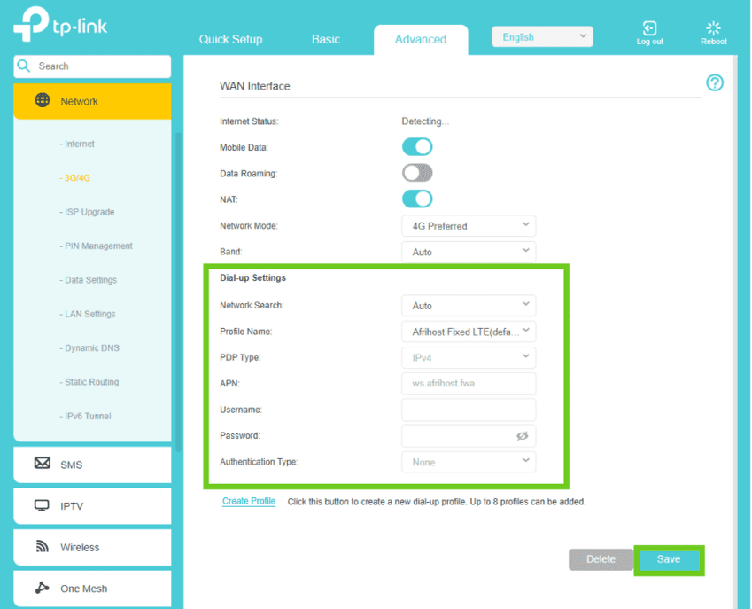This screenshot has height=609, width=752.
Task: Open the Wireless signal icon
Action: [42, 547]
